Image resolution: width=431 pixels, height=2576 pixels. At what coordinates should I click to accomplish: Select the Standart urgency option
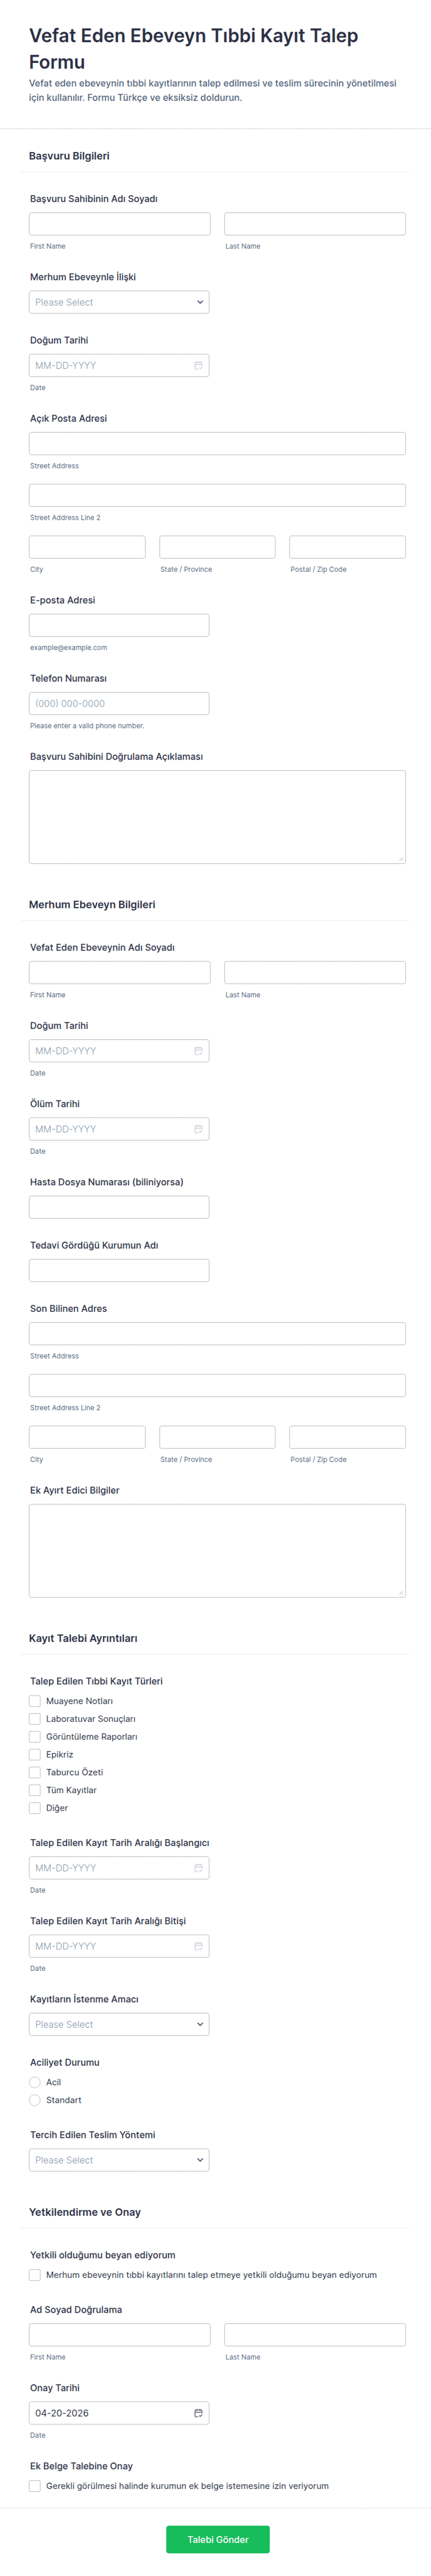point(35,2100)
